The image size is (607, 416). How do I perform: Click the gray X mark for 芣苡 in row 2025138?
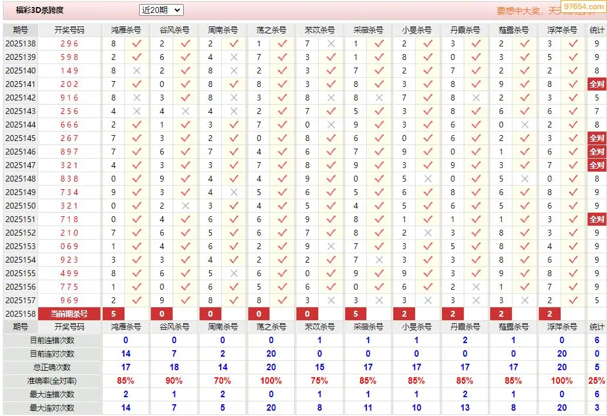point(331,43)
